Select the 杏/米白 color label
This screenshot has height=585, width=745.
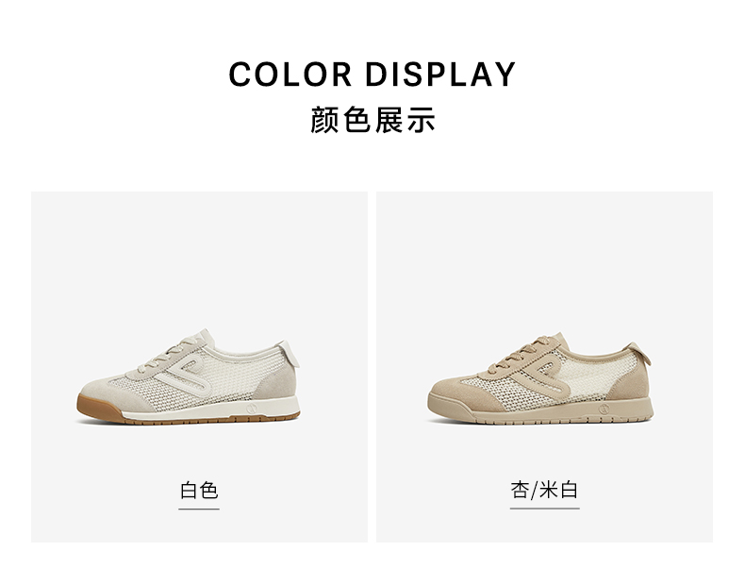544,490
